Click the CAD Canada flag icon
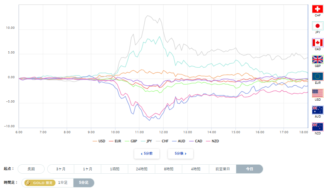 click(317, 43)
